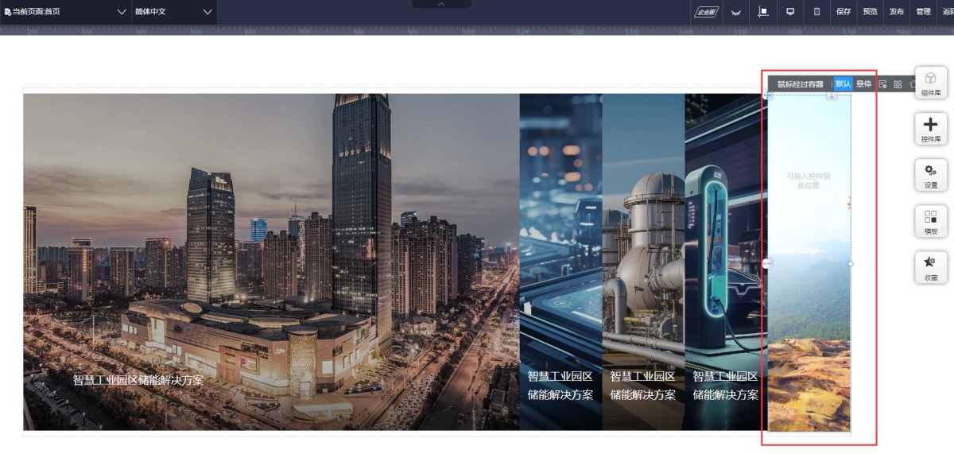Viewport: 954px width, 454px height.
Task: Select the EV charging station image panel
Action: coord(726,262)
